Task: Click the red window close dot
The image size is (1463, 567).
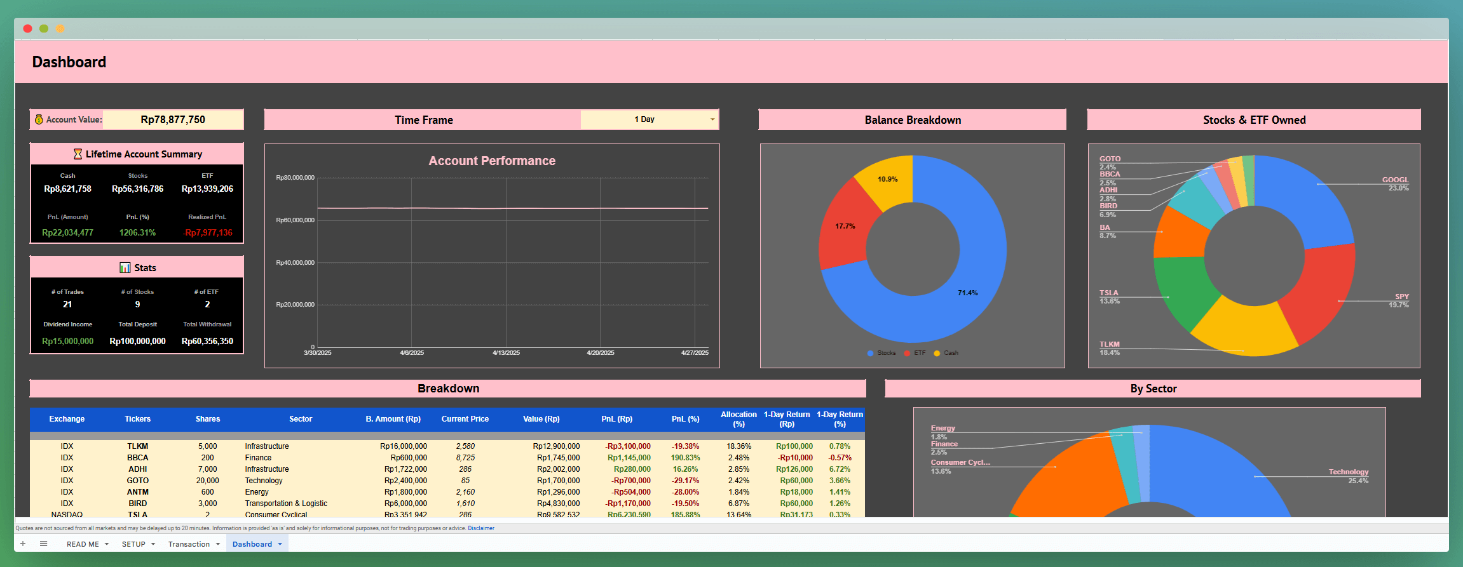Action: pos(27,29)
